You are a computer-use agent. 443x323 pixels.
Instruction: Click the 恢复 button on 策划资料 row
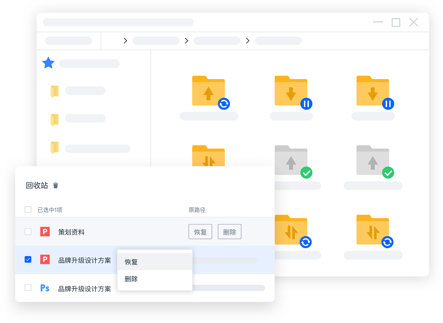[200, 232]
